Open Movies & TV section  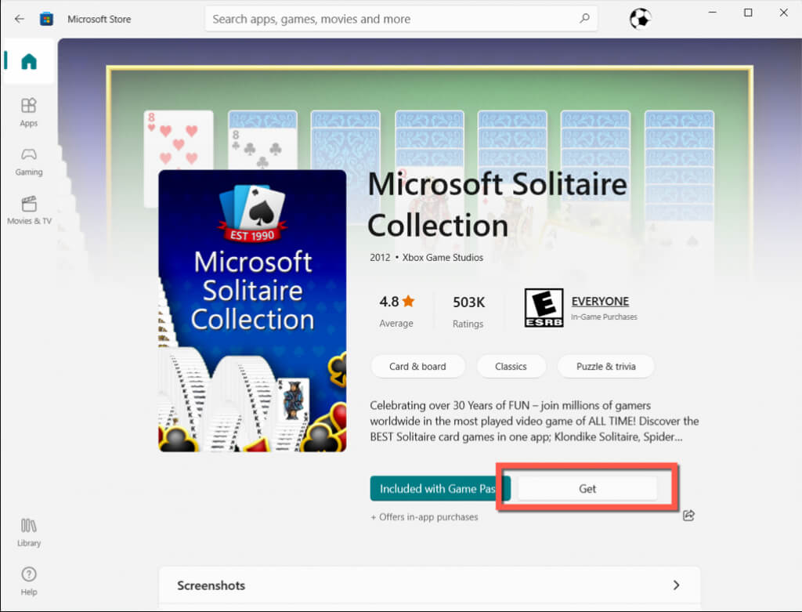[29, 210]
